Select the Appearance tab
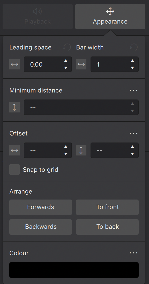The image size is (149, 284). click(110, 17)
